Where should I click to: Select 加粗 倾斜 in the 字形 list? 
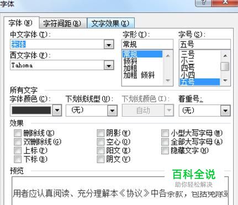(142, 75)
